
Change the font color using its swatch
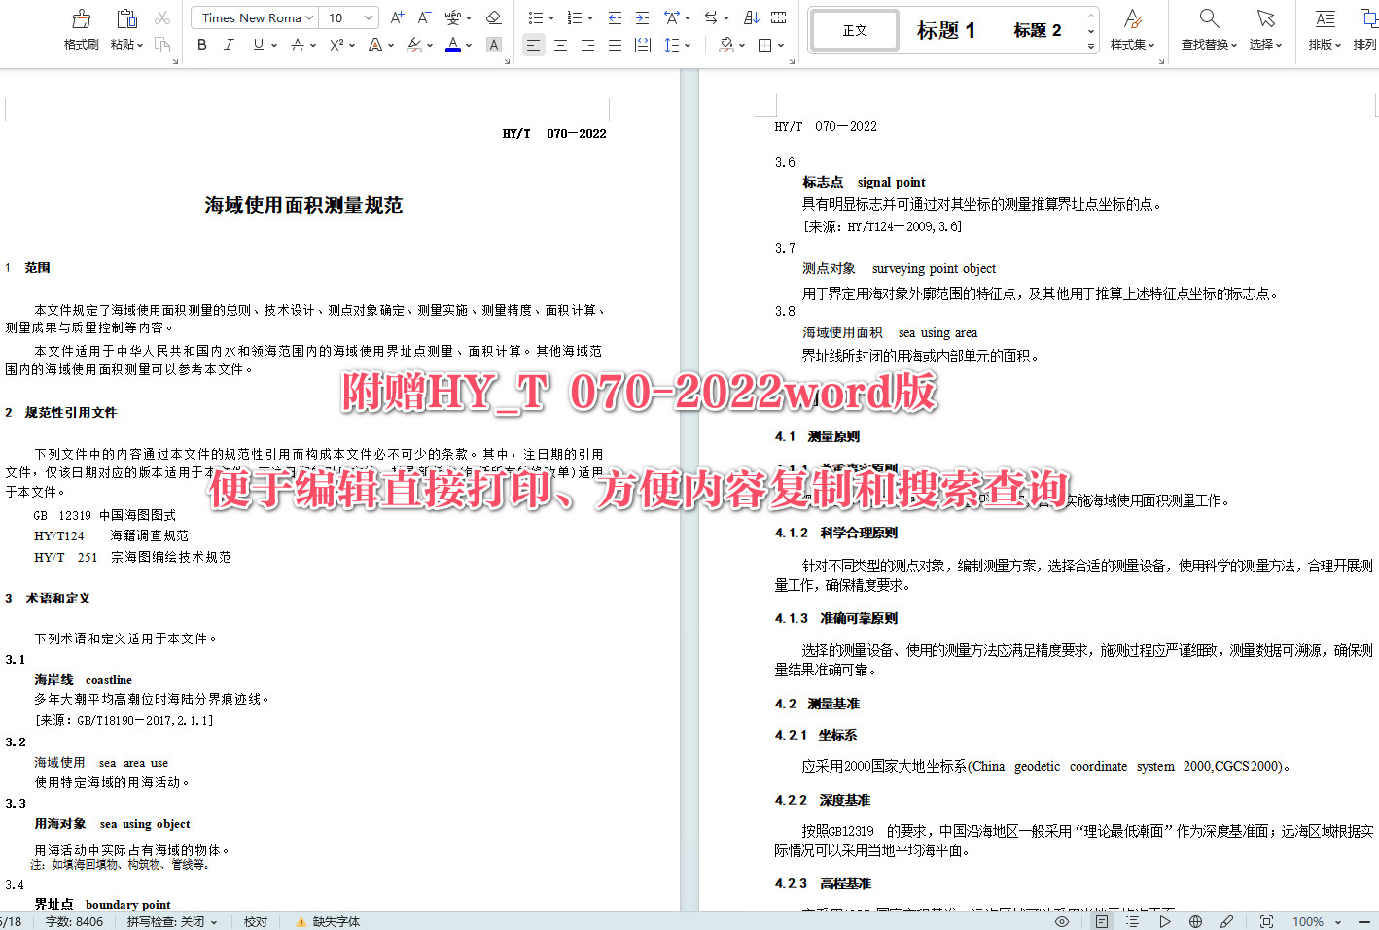point(451,45)
